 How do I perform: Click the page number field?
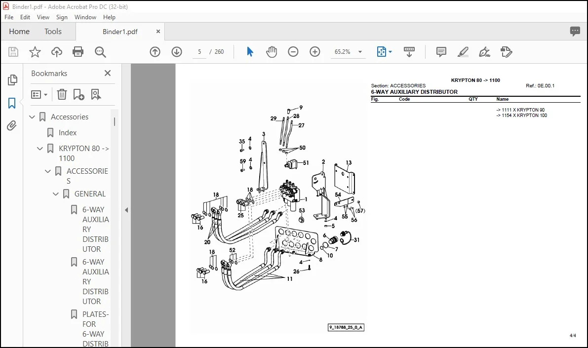point(199,52)
